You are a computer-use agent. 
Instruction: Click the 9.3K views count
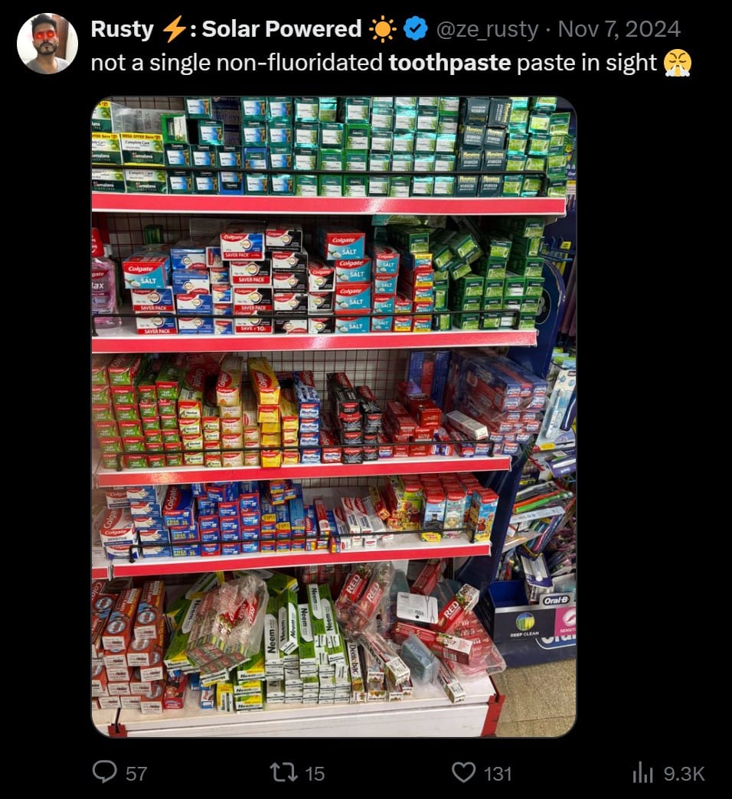(684, 774)
